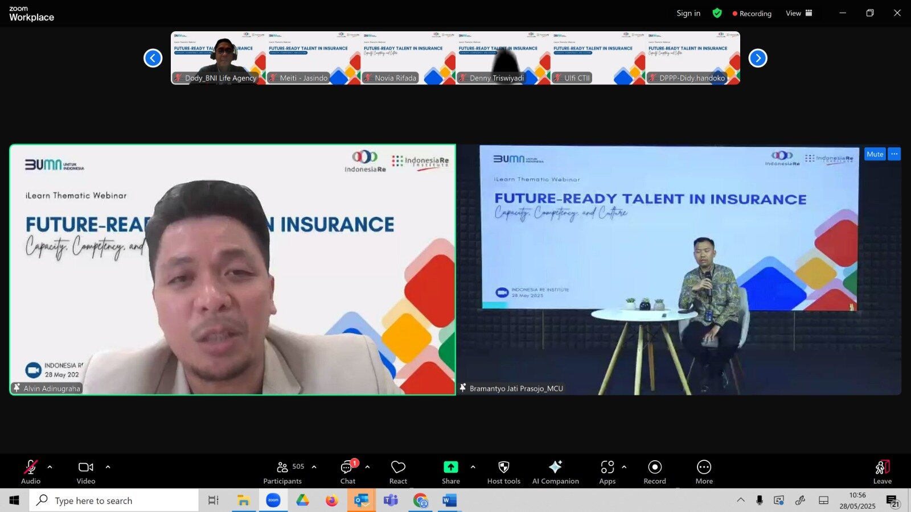Click Mute on Bramantyo's video tile
Image resolution: width=911 pixels, height=512 pixels.
[875, 154]
